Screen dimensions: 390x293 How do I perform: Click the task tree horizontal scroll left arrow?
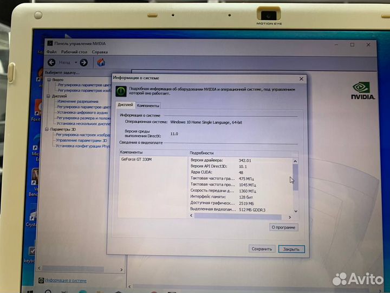point(39,268)
